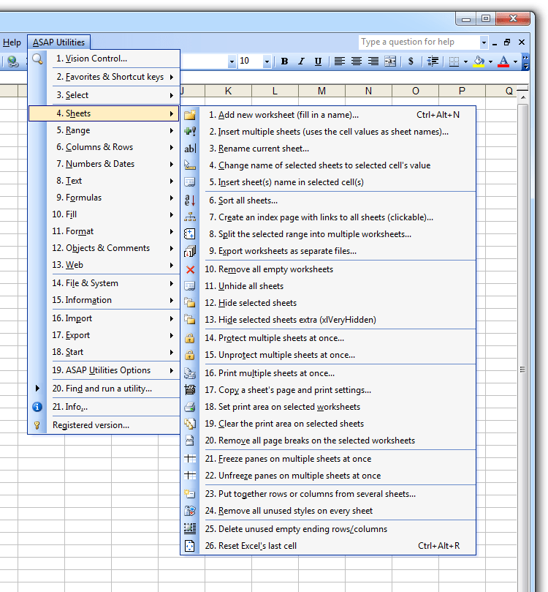Click the Insert multiple sheets icon
The height and width of the screenshot is (592, 548).
pos(190,132)
